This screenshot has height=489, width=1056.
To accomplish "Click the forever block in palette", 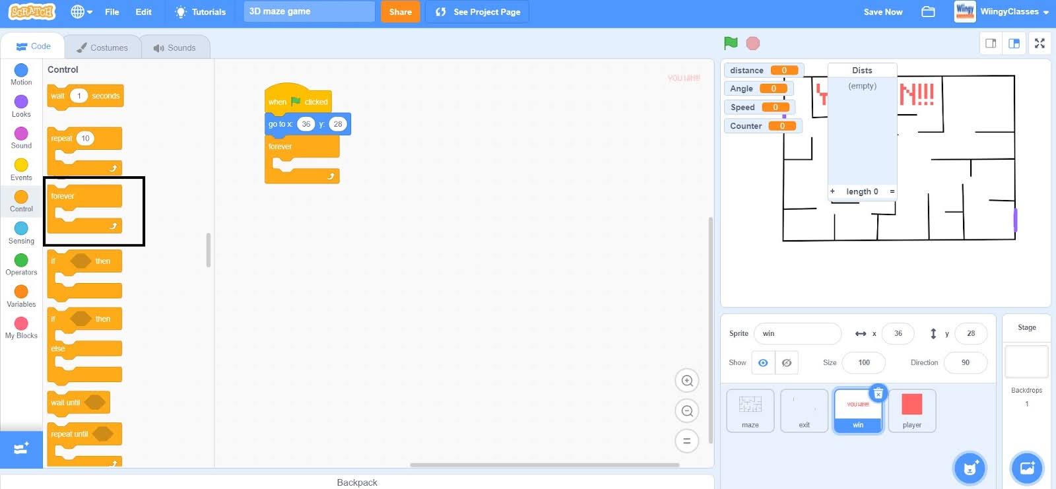I will tap(84, 209).
